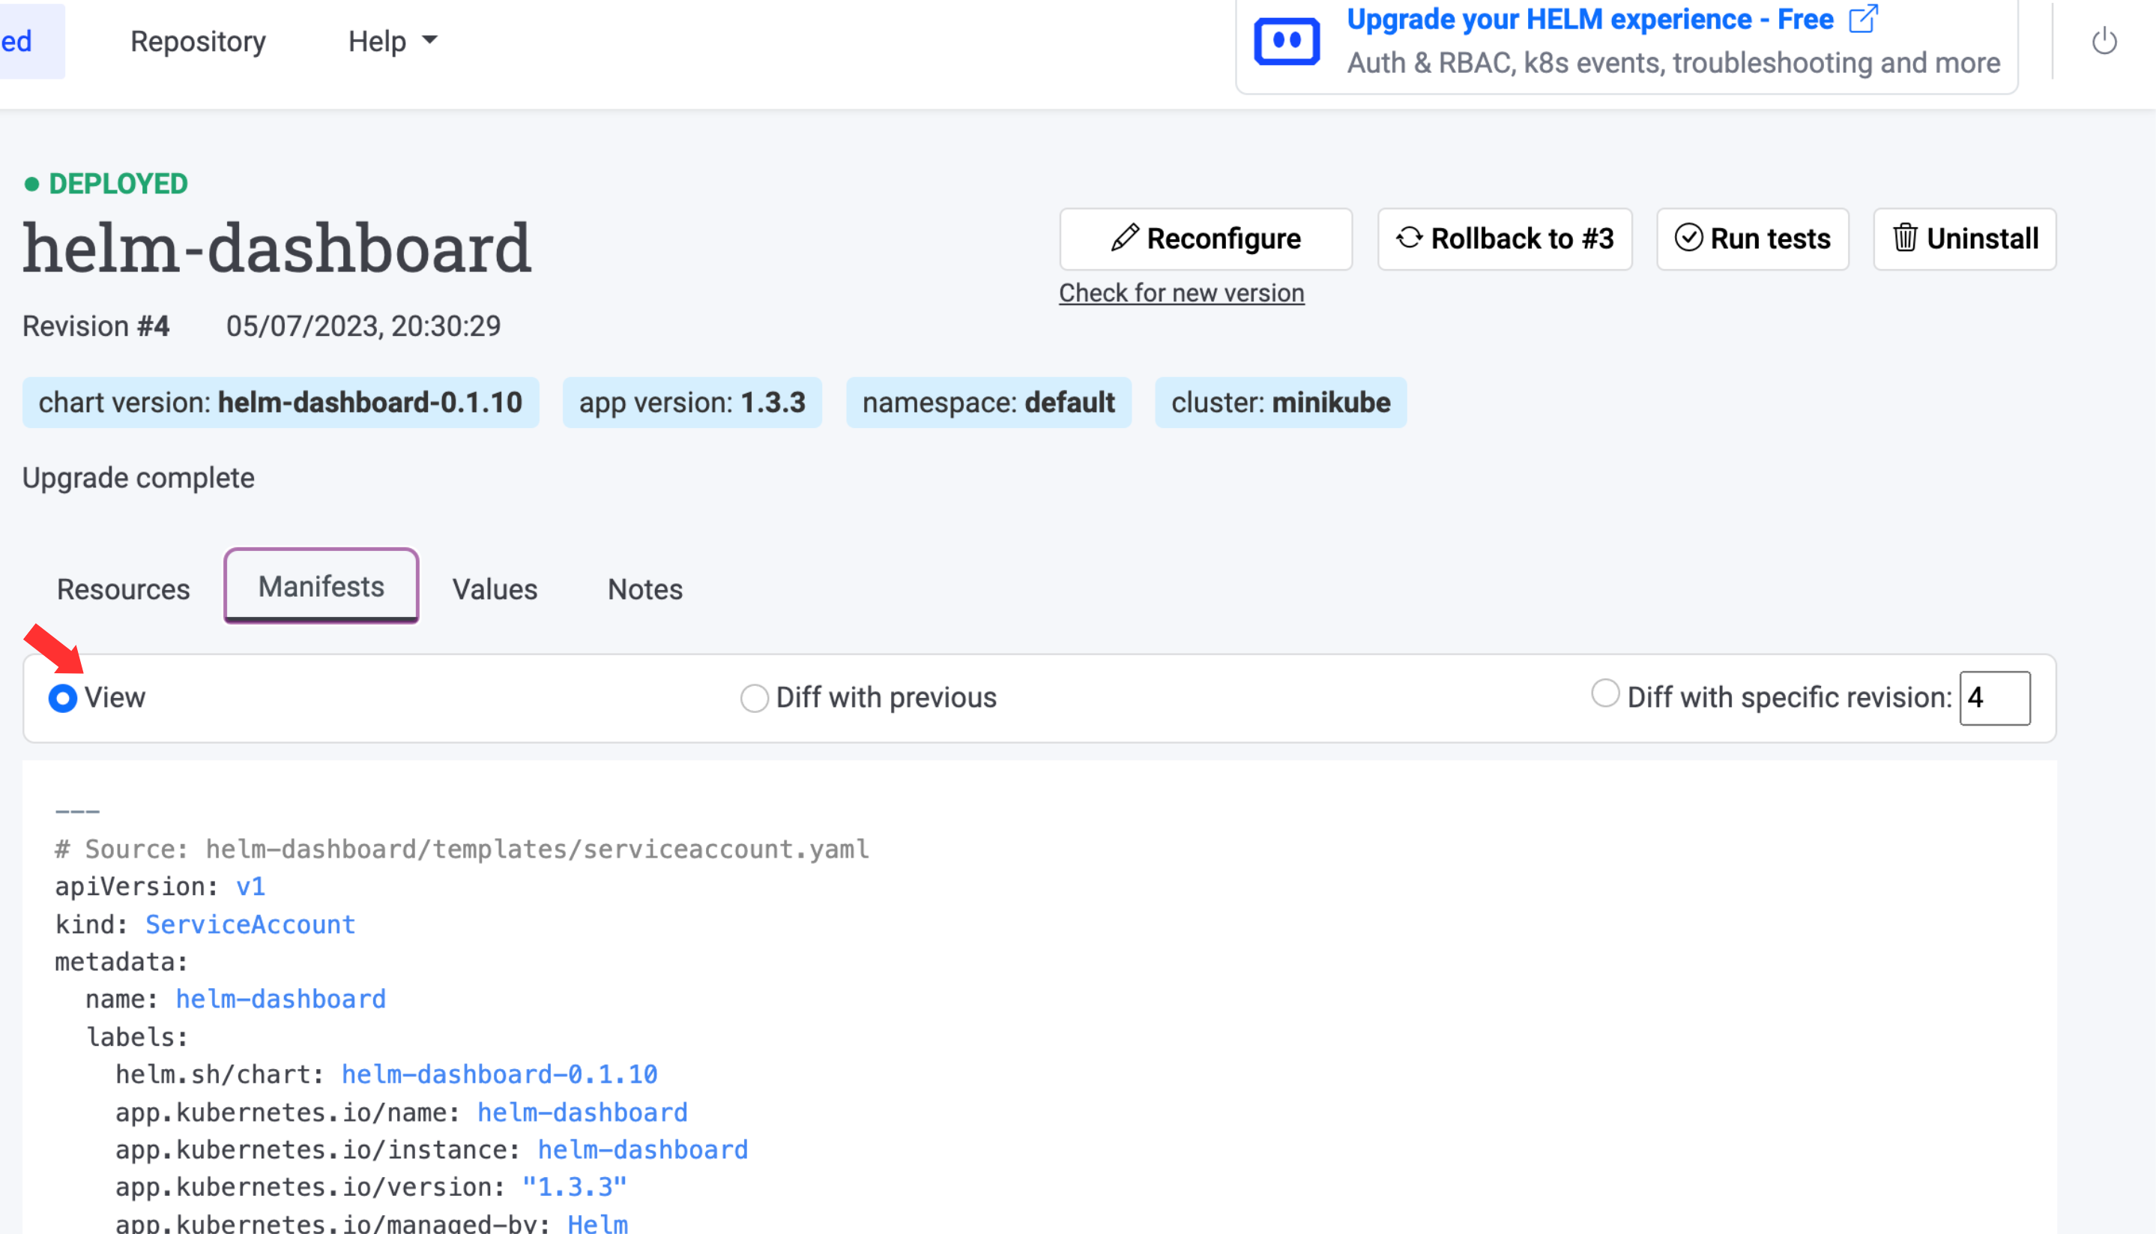The width and height of the screenshot is (2156, 1234).
Task: Select Diff with previous radio option
Action: pyautogui.click(x=754, y=699)
